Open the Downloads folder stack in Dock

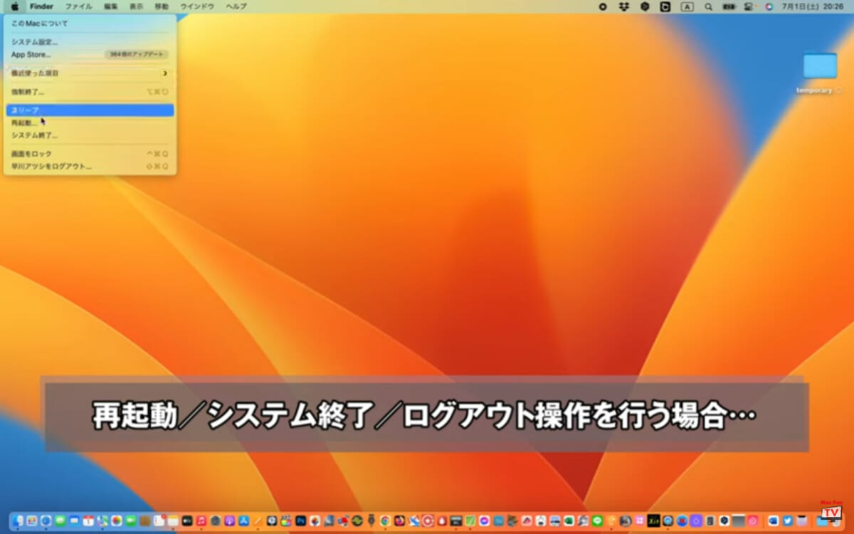(821, 521)
